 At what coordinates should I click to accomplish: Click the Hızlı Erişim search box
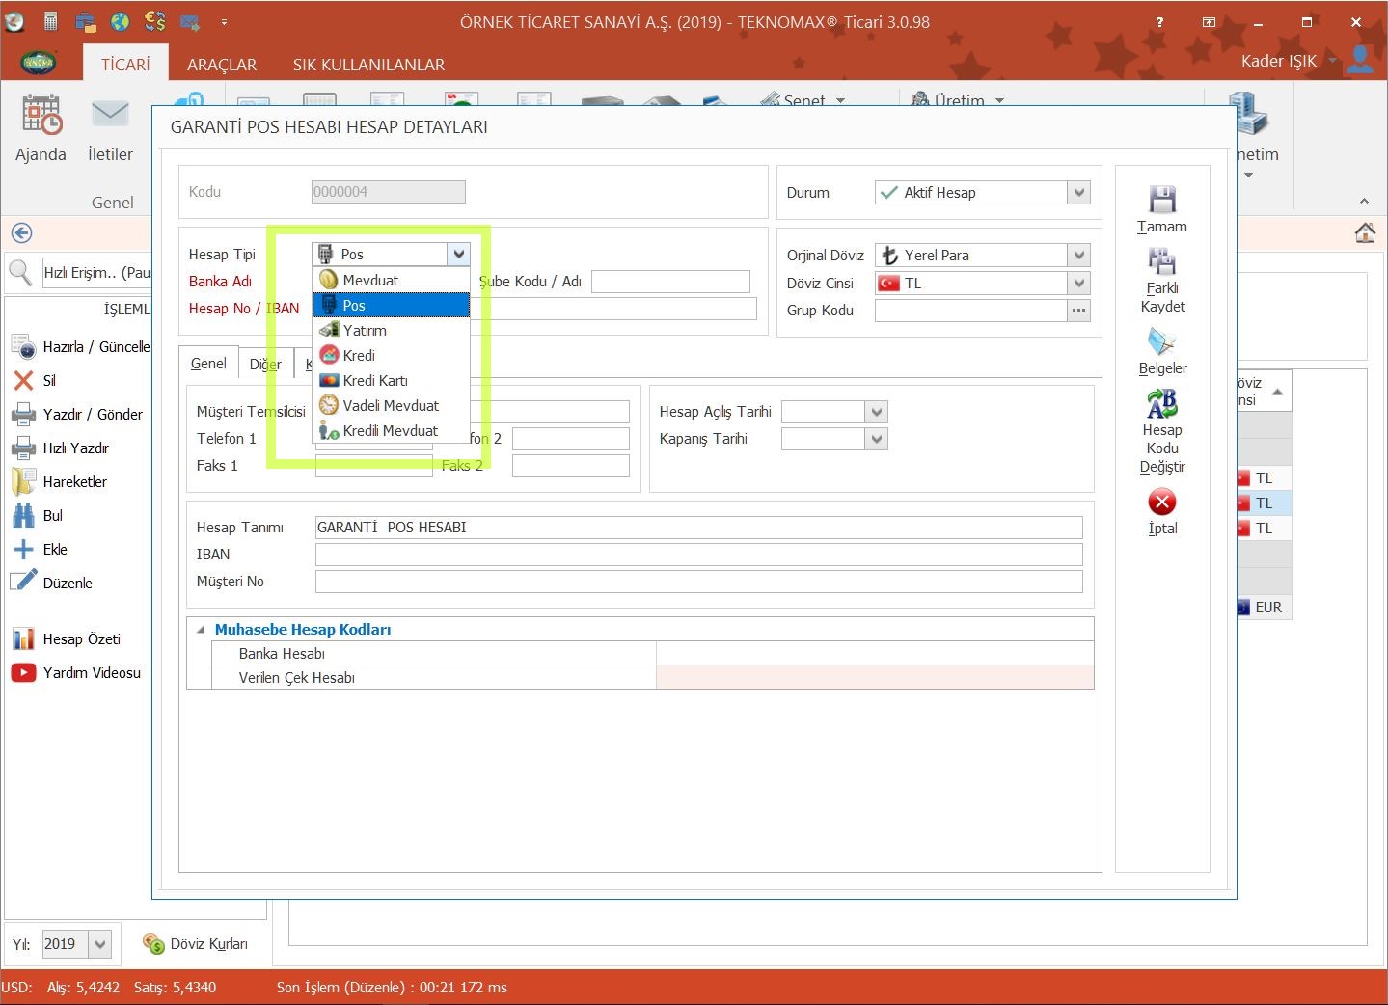[x=97, y=273]
